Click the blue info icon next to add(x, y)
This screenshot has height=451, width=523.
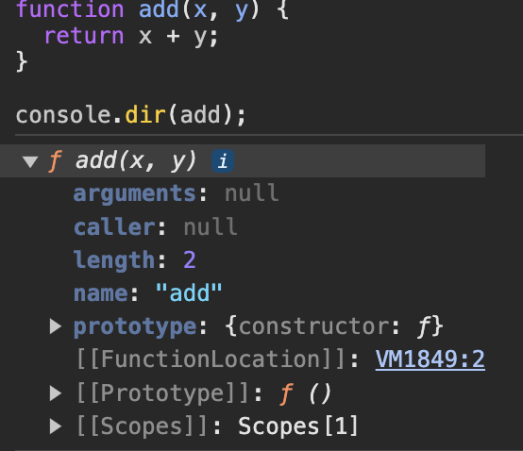223,161
